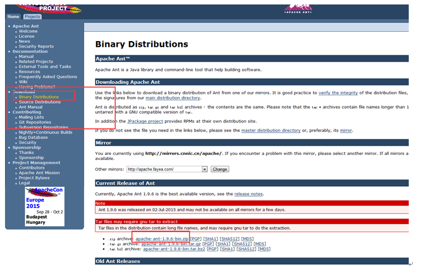This screenshot has width=421, height=272.
Task: Select Binary Distributions in sidebar
Action: 38,97
